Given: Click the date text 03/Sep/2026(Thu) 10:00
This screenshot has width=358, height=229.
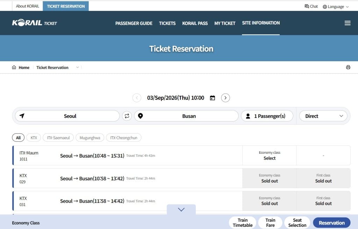Looking at the screenshot, I should pos(176,98).
